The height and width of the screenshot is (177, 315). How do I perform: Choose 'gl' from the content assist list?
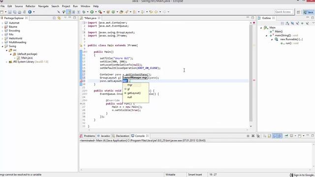pyautogui.click(x=128, y=89)
